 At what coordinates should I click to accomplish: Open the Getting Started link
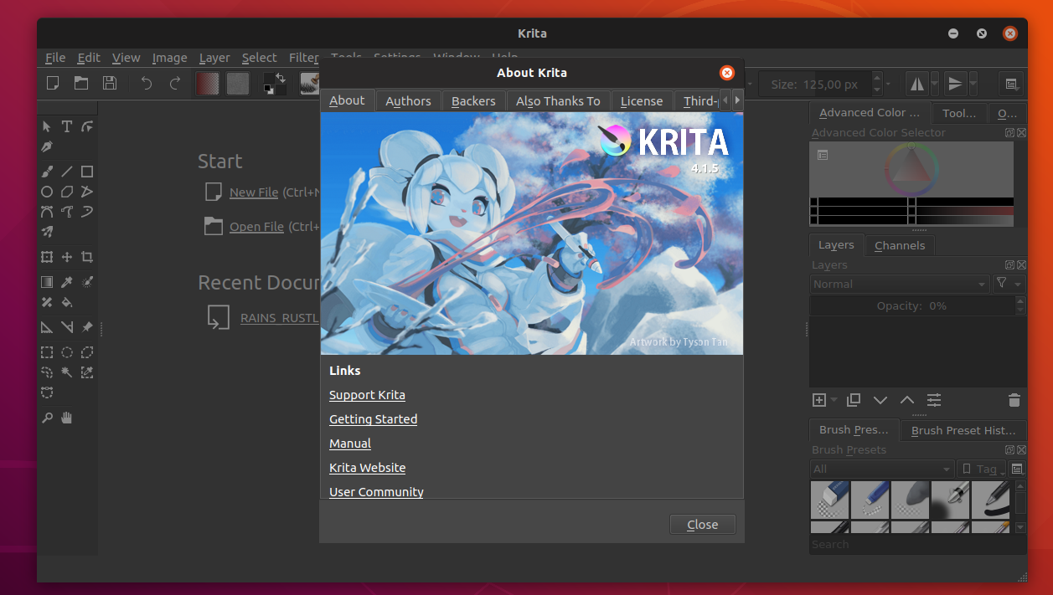point(373,419)
